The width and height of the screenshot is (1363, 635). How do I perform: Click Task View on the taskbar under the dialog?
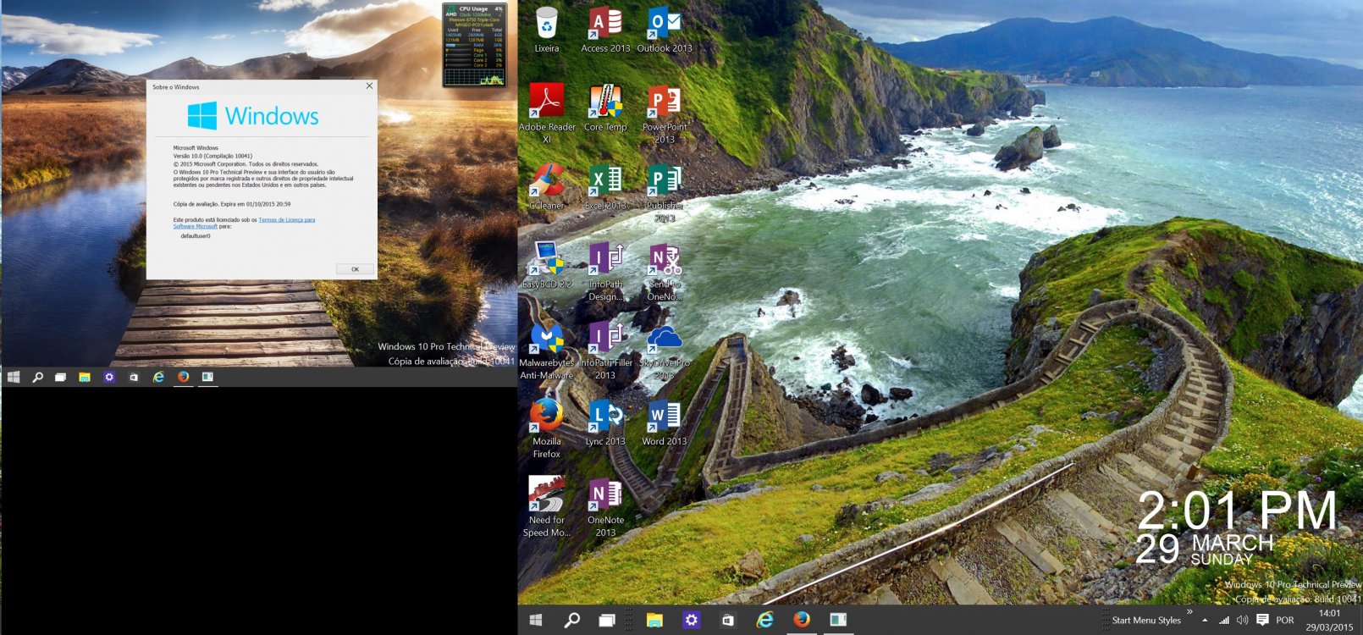point(60,377)
